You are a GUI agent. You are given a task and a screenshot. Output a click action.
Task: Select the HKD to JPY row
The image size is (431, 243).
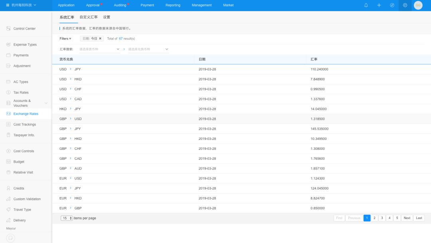coord(241,109)
